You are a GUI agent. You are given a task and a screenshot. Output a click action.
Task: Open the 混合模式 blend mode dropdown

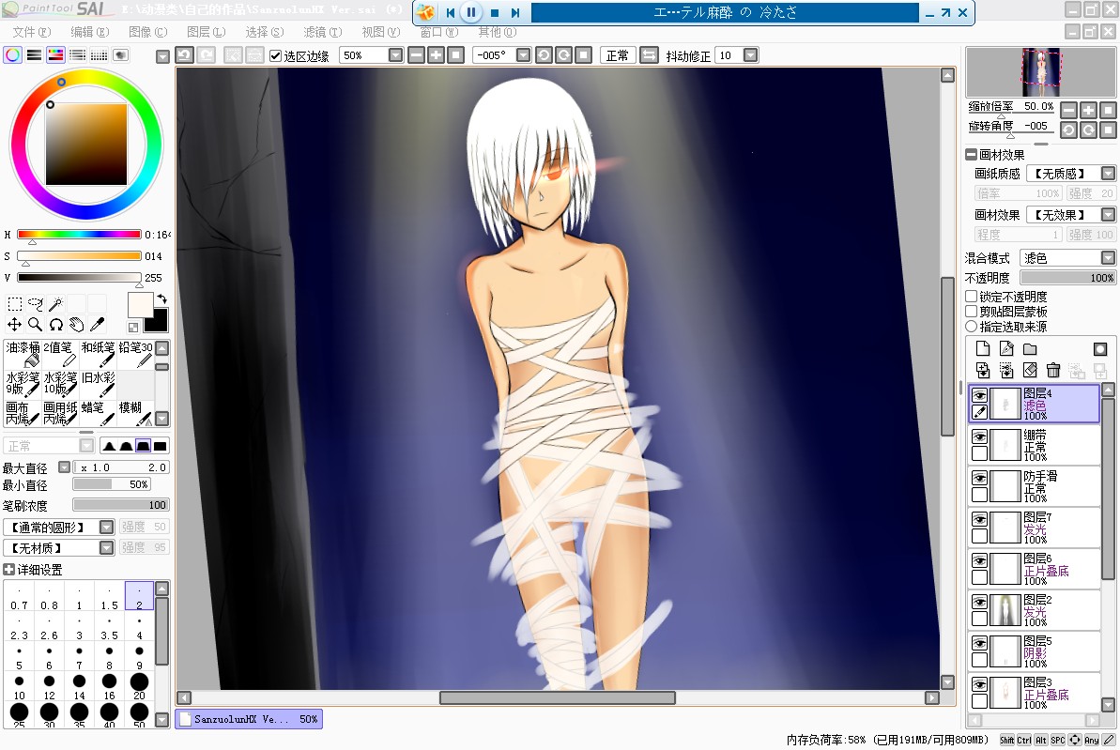[1067, 258]
